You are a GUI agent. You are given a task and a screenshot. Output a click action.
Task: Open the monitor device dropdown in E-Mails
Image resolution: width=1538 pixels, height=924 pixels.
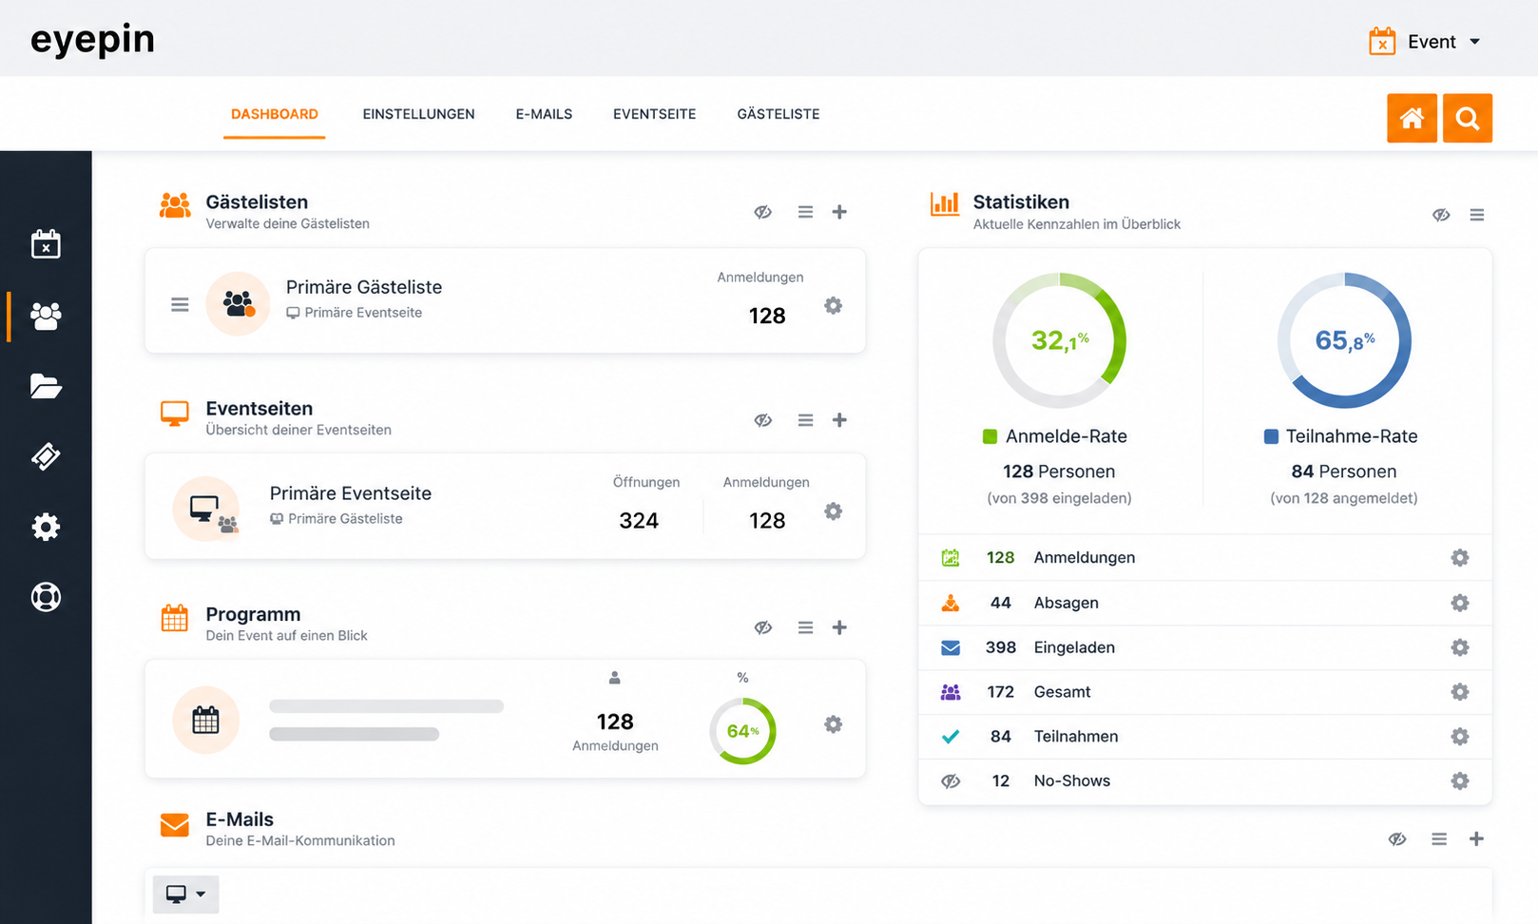point(186,895)
